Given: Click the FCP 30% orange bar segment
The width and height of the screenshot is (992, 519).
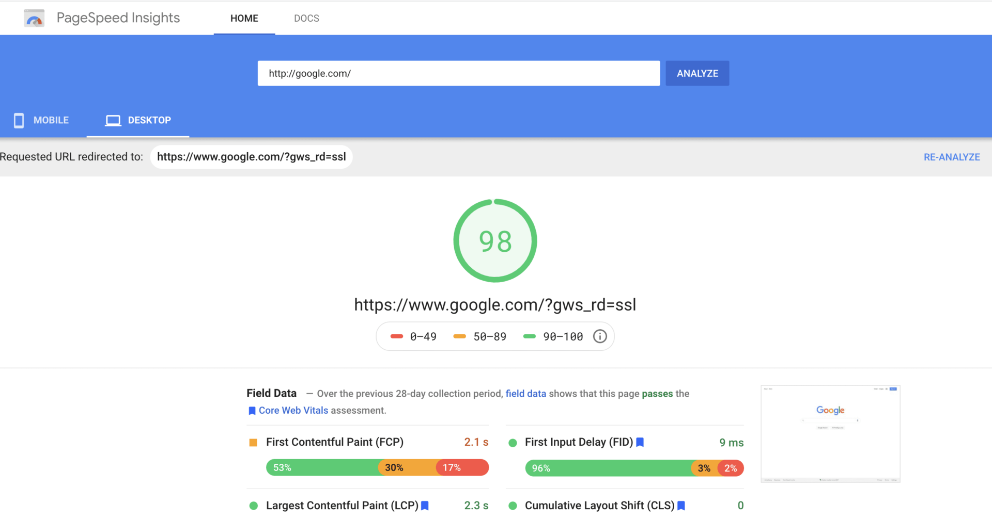Looking at the screenshot, I should 407,467.
